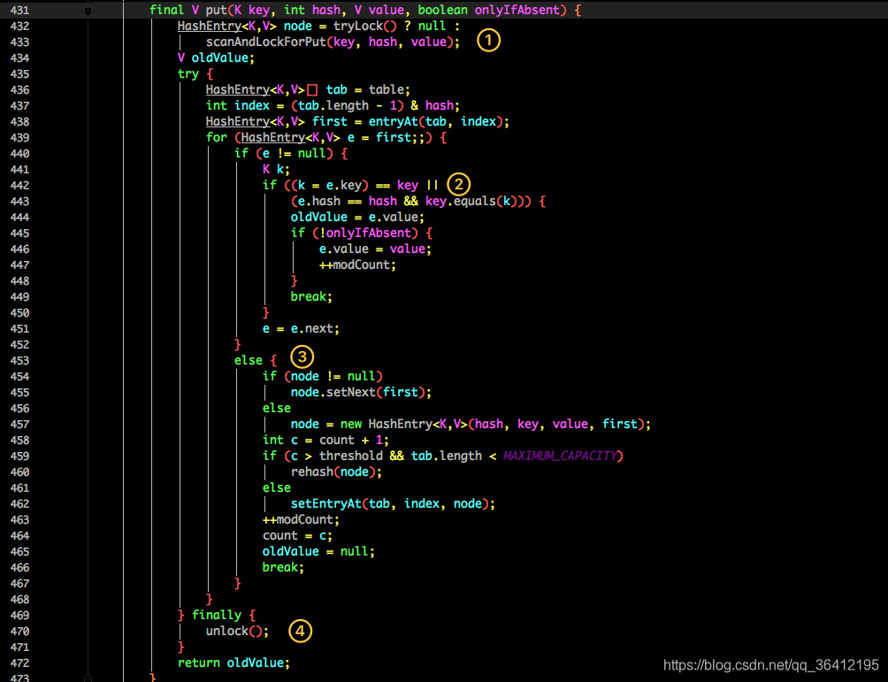Click the setEntryAt method call
The height and width of the screenshot is (682, 888).
coord(325,503)
